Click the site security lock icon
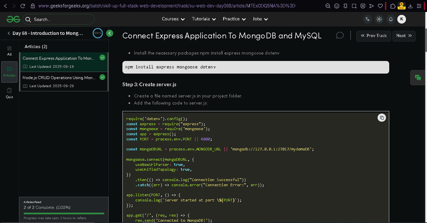 [x=32, y=6]
